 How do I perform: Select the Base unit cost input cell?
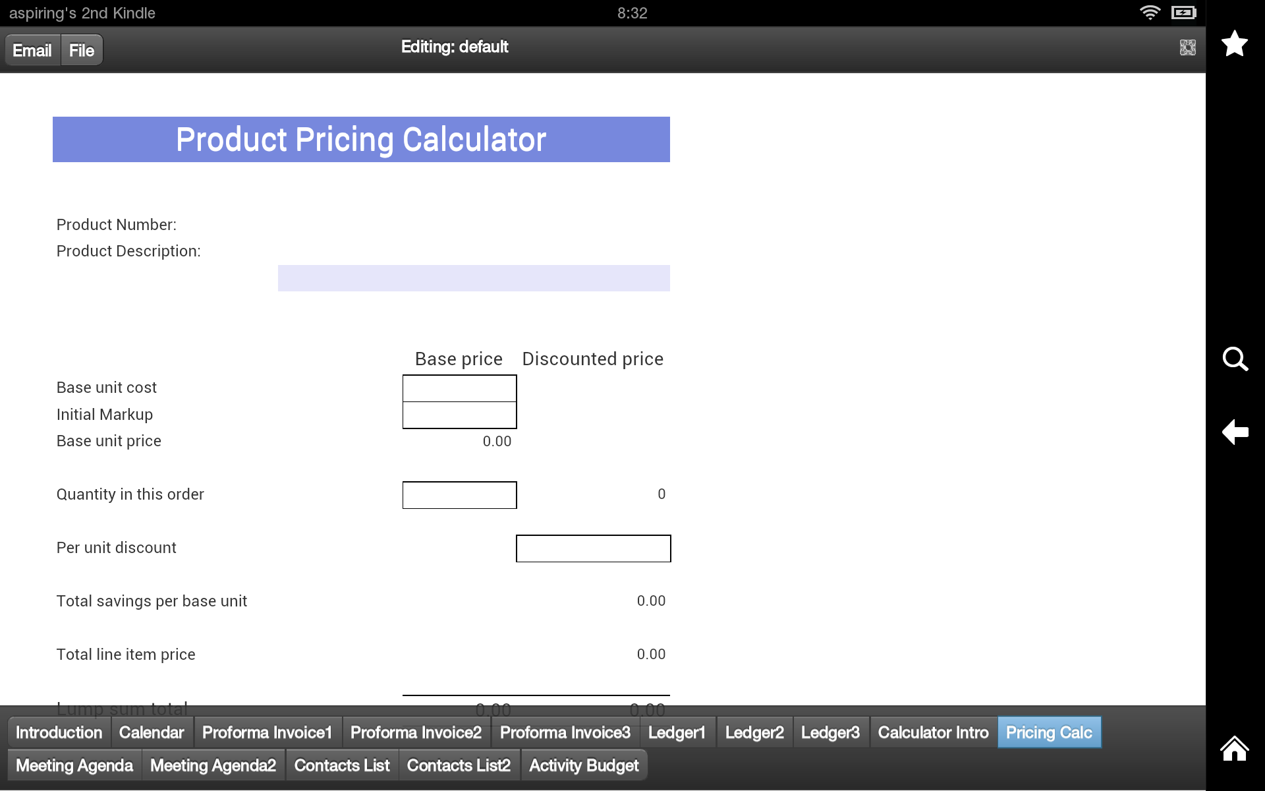(459, 388)
